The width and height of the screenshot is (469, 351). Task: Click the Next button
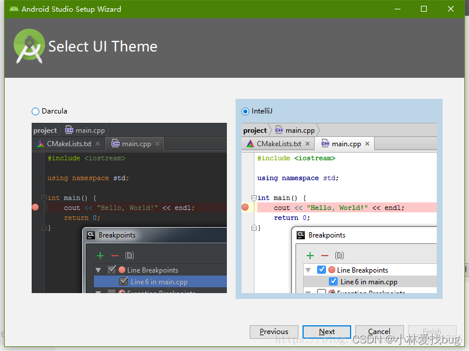[x=327, y=331]
